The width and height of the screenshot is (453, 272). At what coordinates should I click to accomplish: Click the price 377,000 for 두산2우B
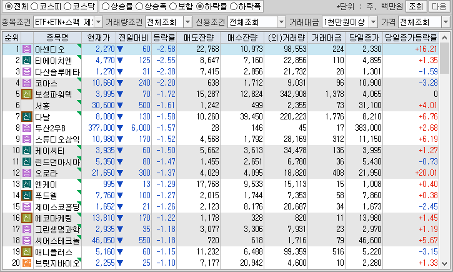101,128
